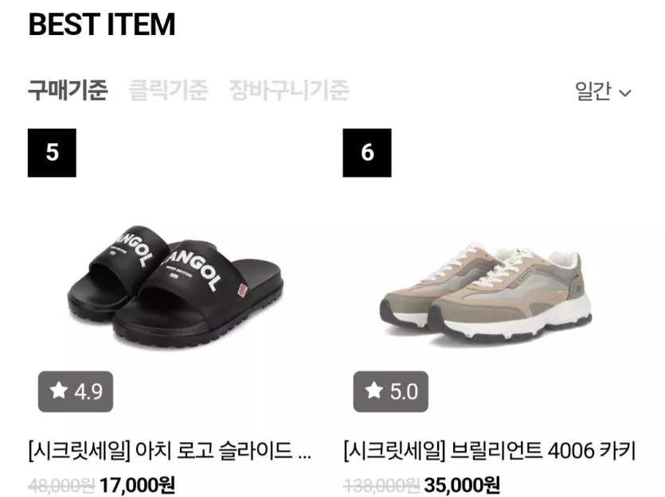Expand the chevron next to 일간
Screen dimensions: 665x497
click(x=625, y=93)
